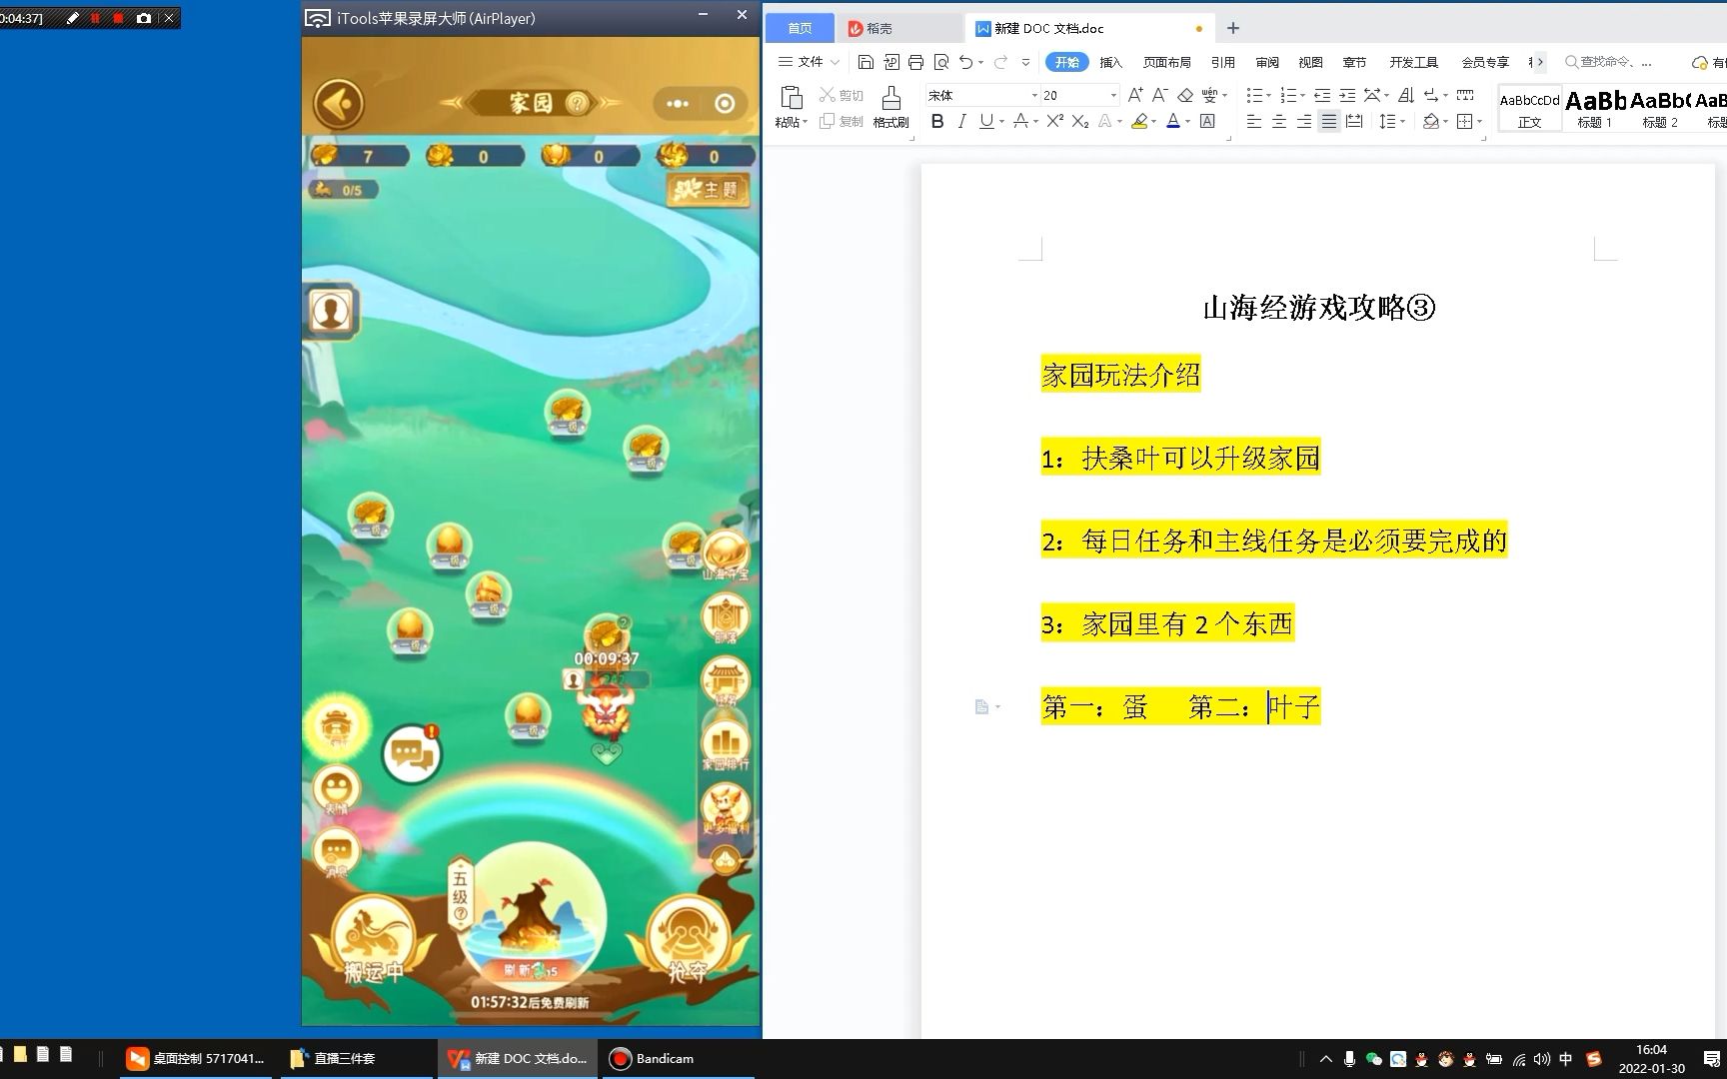Switch to the 审阅 ribbon tab

point(1267,62)
